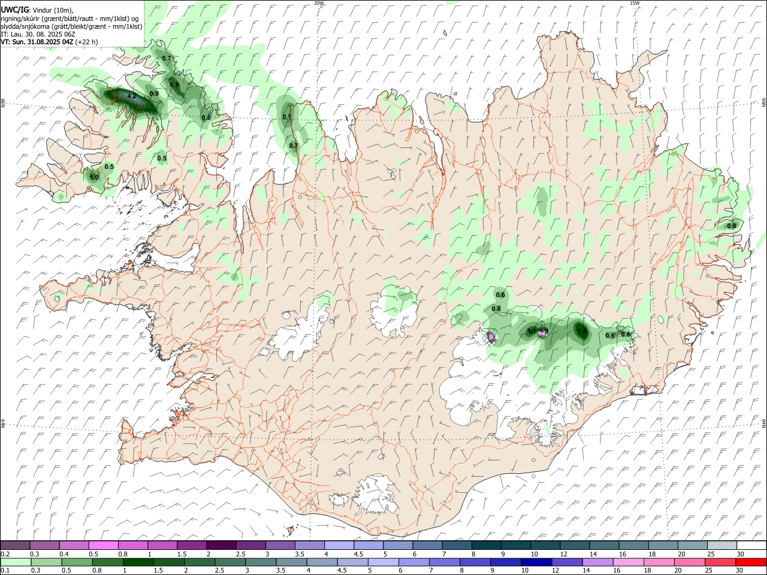The height and width of the screenshot is (575, 767).
Task: Pick the bright magenta swatch labelled 0.5 in the top row
Action: click(x=104, y=546)
